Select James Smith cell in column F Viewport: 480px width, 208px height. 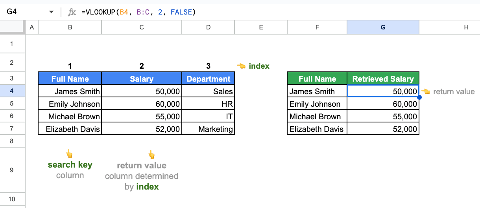click(317, 91)
